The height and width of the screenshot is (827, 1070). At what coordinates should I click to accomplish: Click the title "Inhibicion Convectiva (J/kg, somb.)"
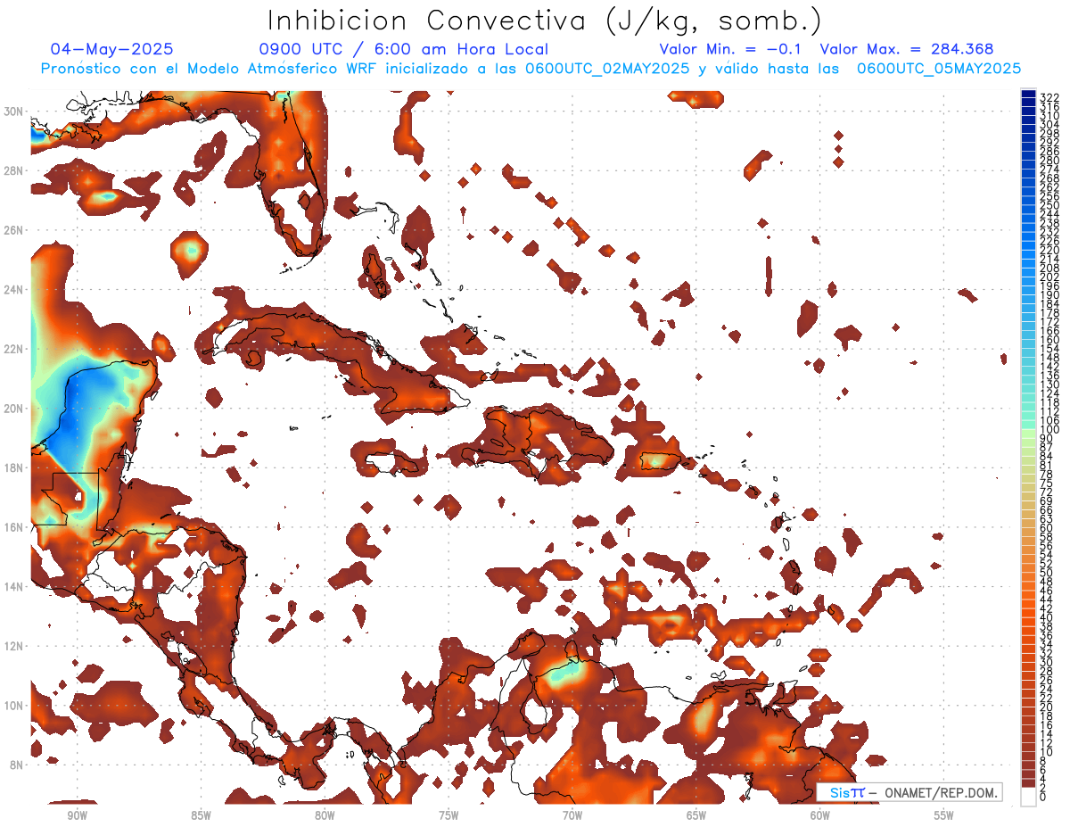(x=543, y=21)
